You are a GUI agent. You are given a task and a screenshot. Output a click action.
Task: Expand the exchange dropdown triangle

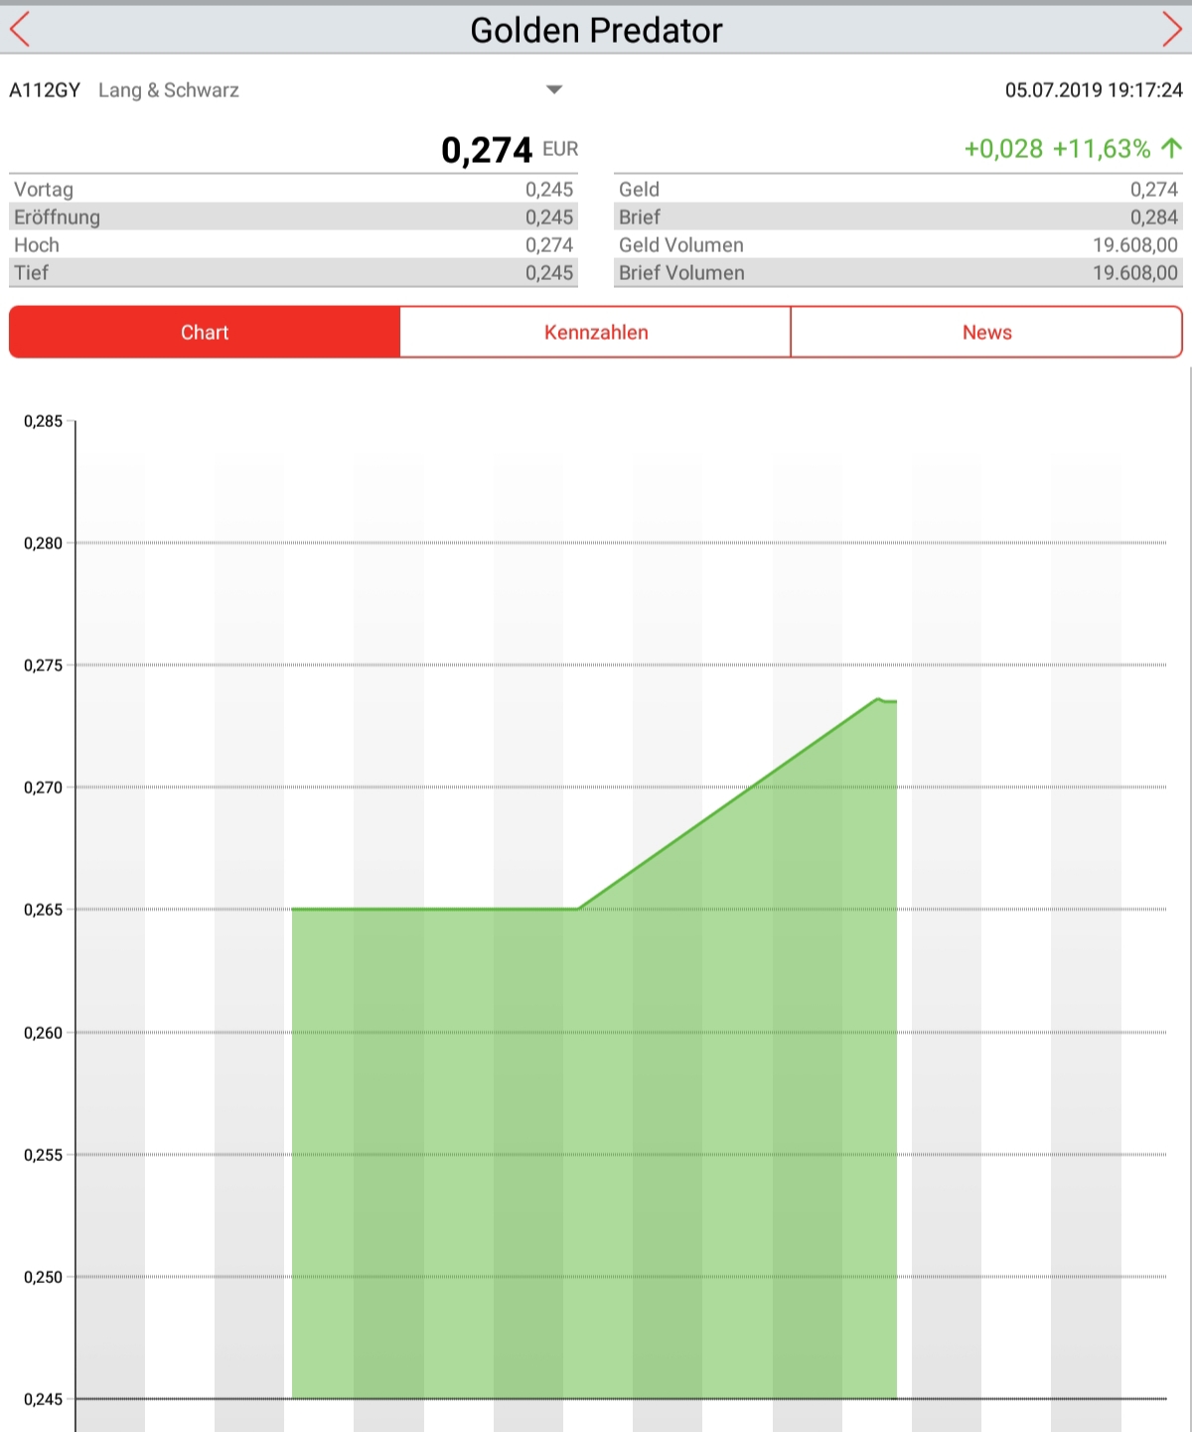pos(554,90)
